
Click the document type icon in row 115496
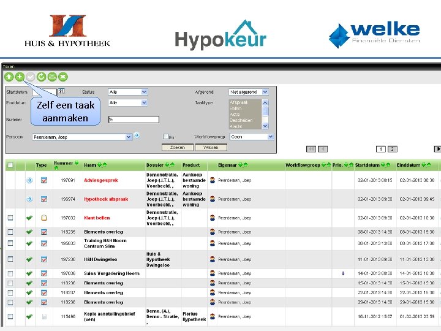coord(44,317)
